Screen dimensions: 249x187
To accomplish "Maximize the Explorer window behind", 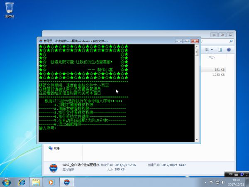I will pos(222,34).
